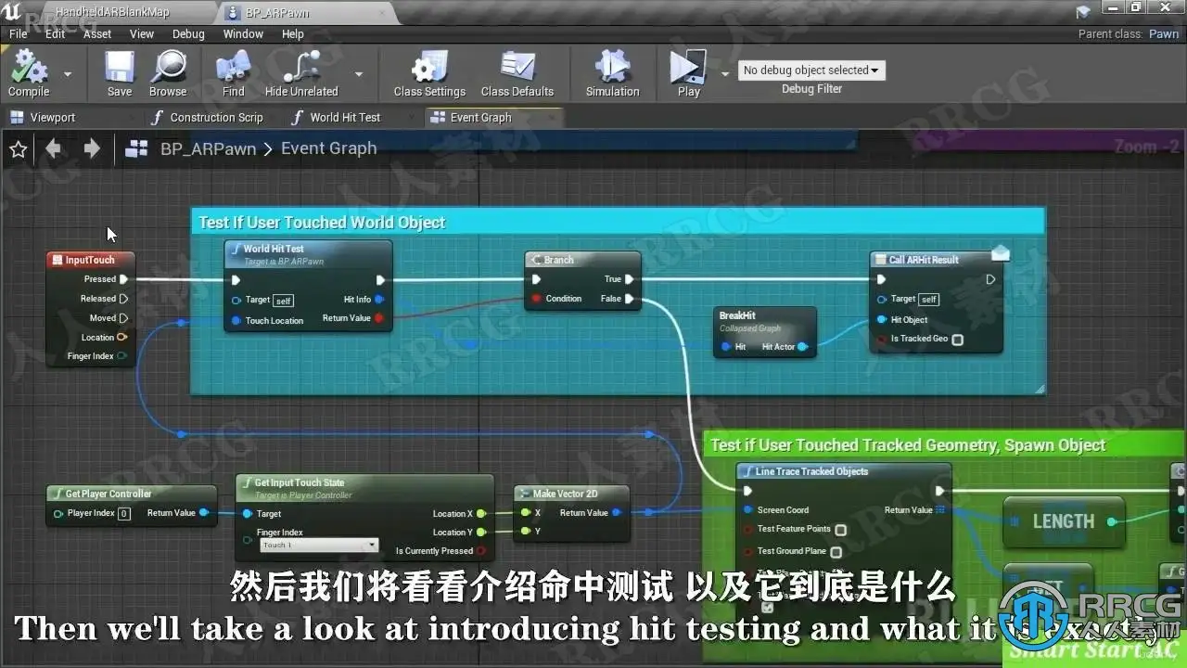1187x668 pixels.
Task: Switch to Viewport tab
Action: [x=53, y=118]
